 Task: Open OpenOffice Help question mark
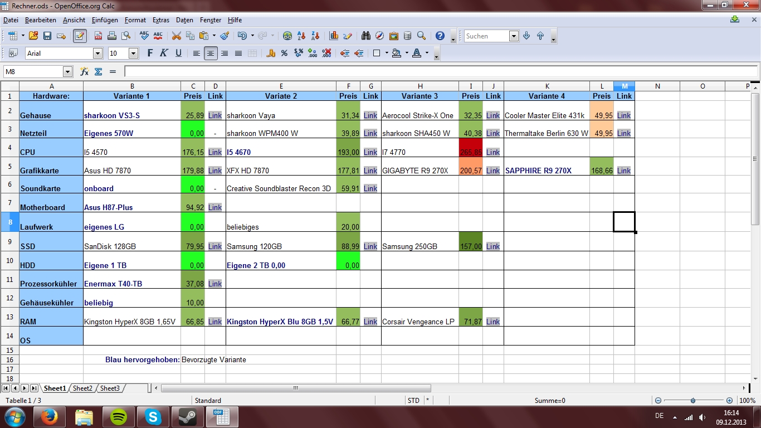pyautogui.click(x=440, y=36)
